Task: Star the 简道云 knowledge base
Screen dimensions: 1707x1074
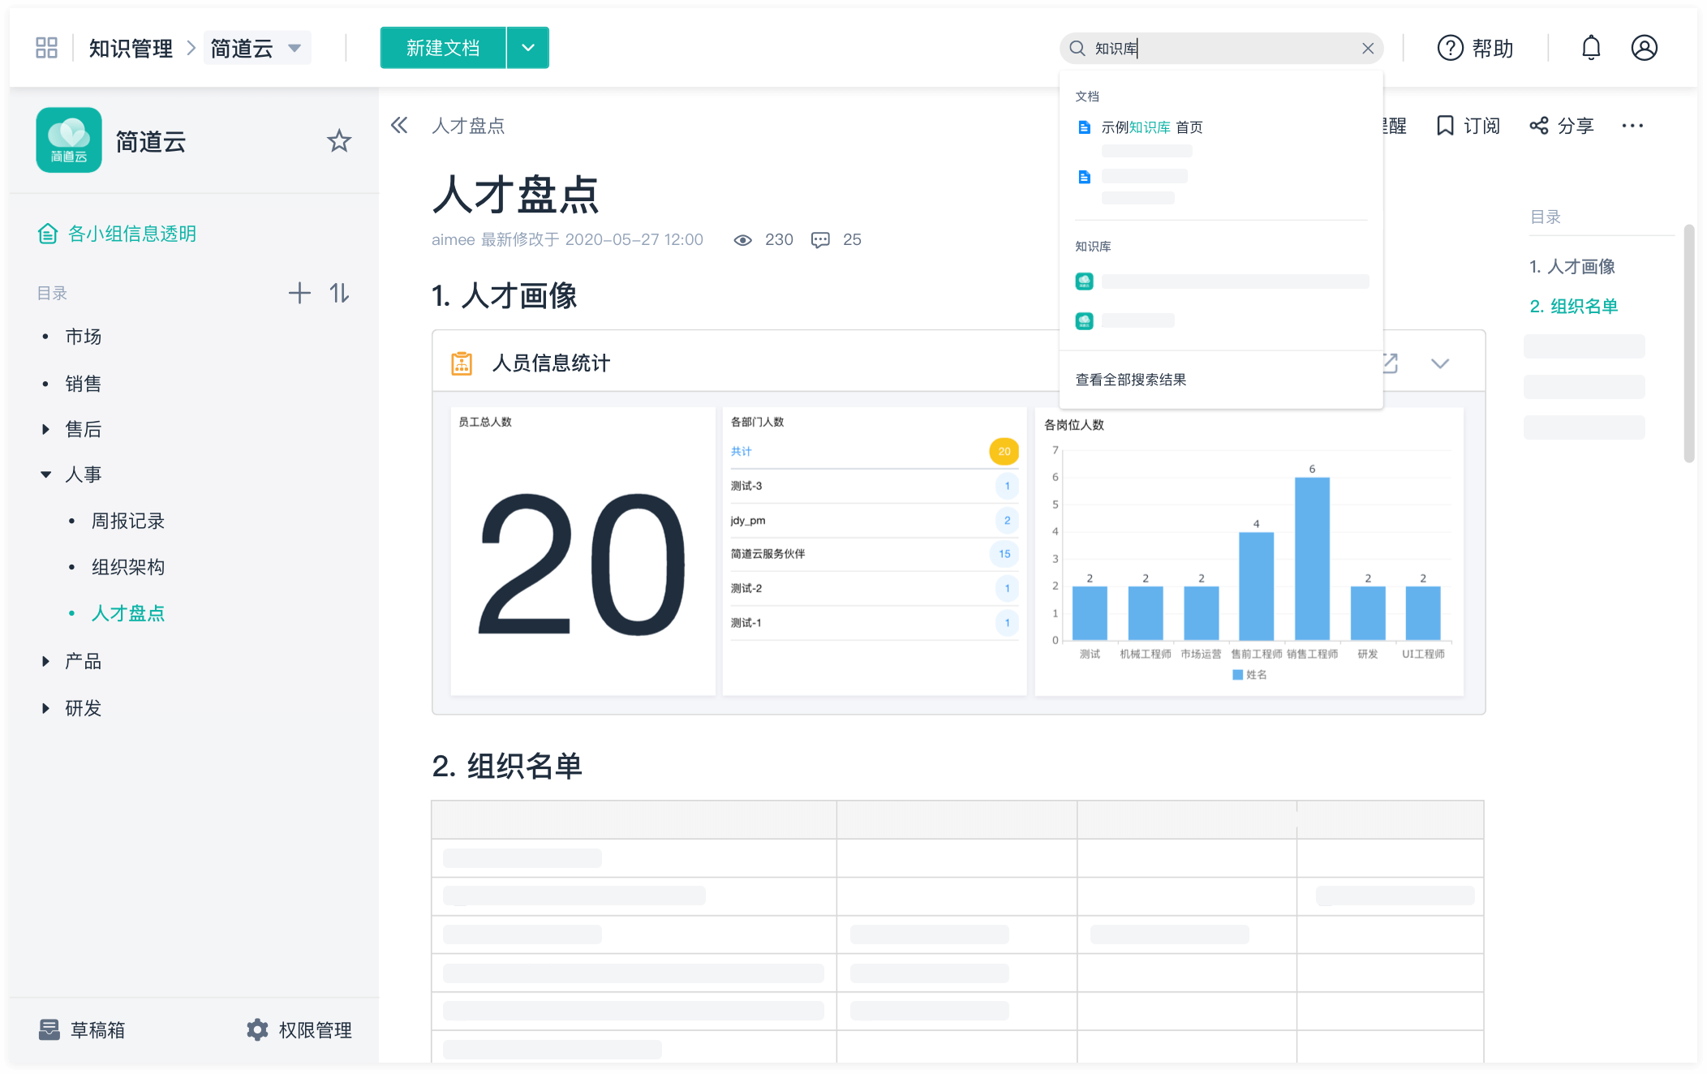Action: (339, 140)
